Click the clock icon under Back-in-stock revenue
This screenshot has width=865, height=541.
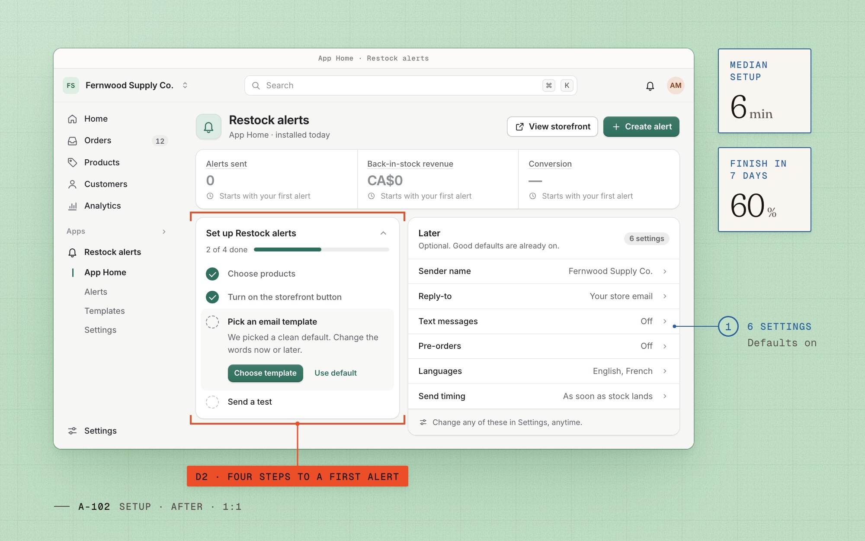point(371,196)
